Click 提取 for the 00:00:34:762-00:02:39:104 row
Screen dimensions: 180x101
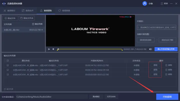155,70
